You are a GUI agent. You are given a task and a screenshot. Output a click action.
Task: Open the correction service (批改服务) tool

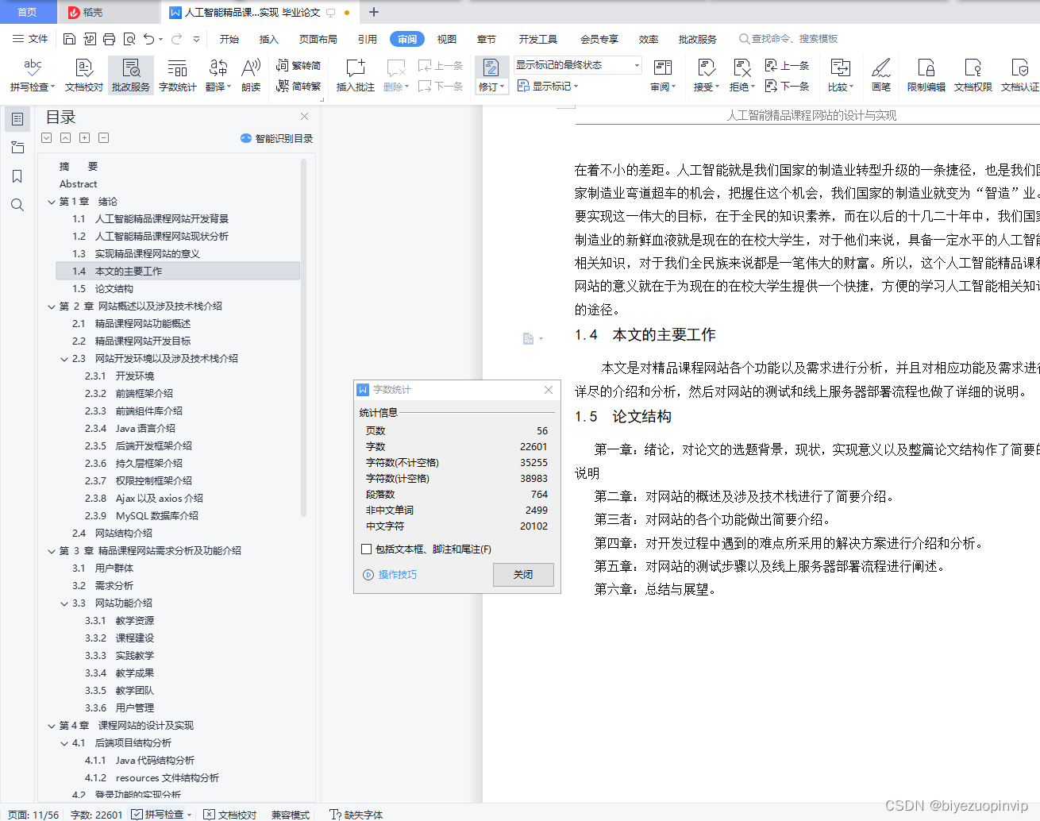131,75
